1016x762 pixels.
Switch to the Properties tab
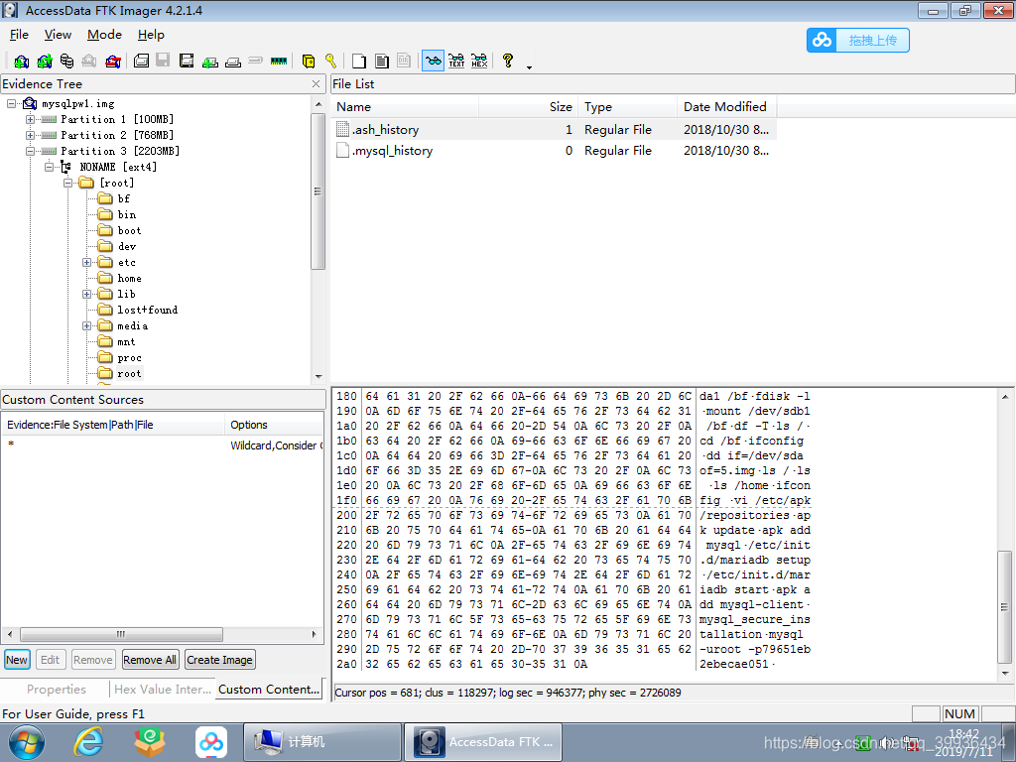click(56, 690)
